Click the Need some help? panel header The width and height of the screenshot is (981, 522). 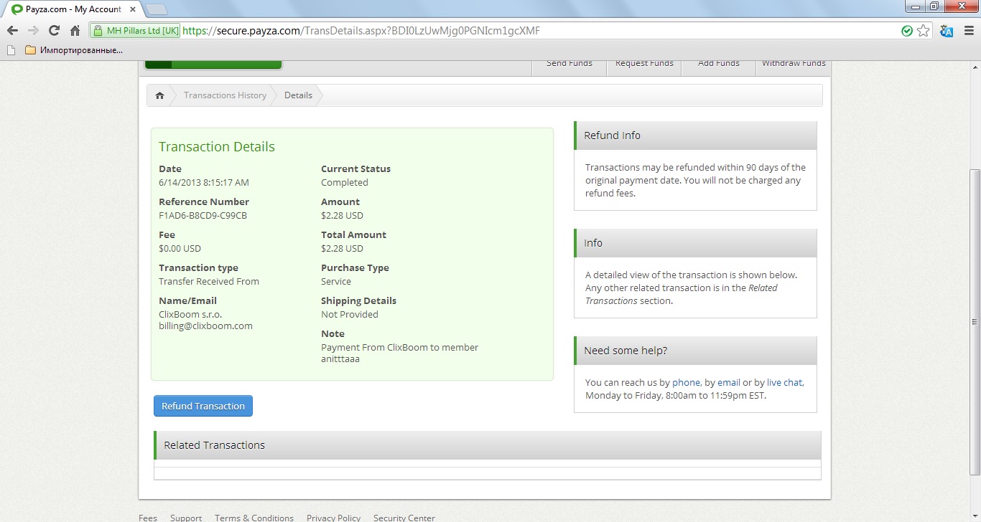coord(695,351)
